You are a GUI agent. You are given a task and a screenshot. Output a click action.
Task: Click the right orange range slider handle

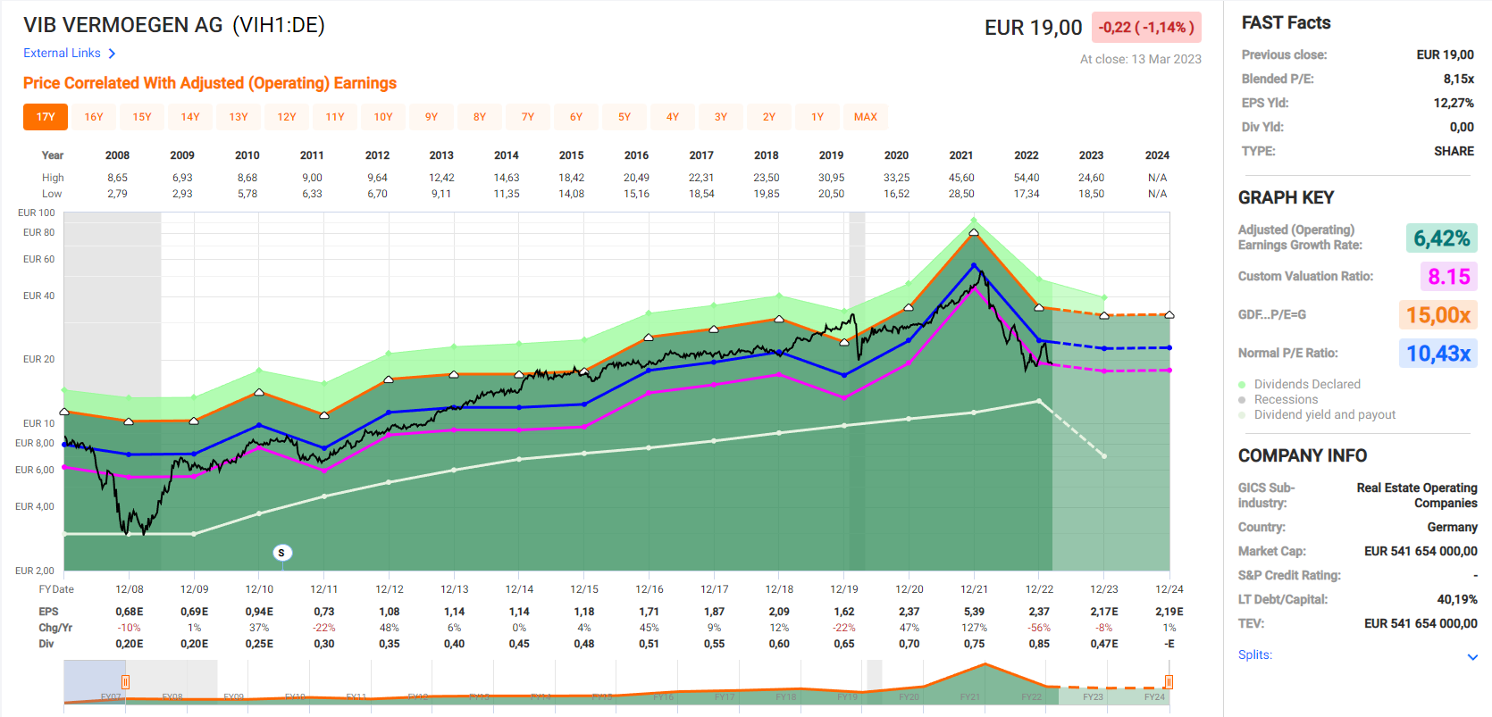click(1168, 682)
